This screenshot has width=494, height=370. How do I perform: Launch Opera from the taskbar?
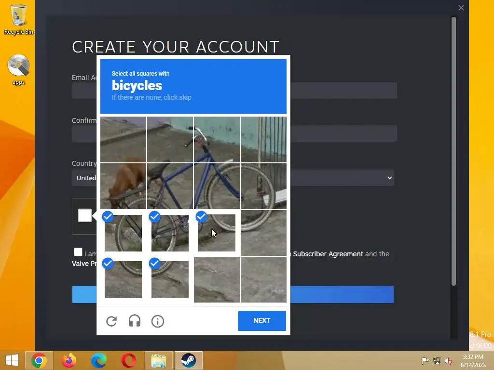[128, 360]
